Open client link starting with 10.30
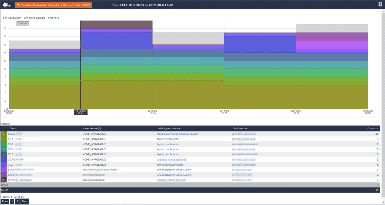 [x=15, y=134]
